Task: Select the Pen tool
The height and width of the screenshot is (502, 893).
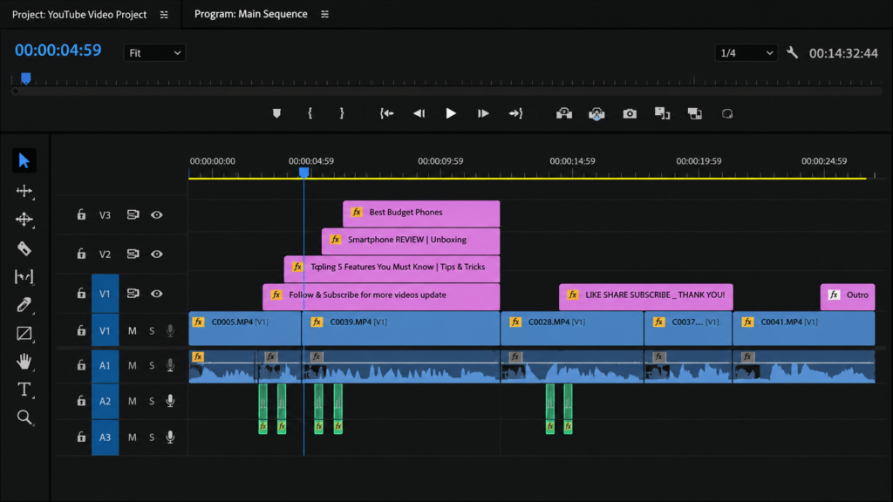Action: tap(24, 305)
